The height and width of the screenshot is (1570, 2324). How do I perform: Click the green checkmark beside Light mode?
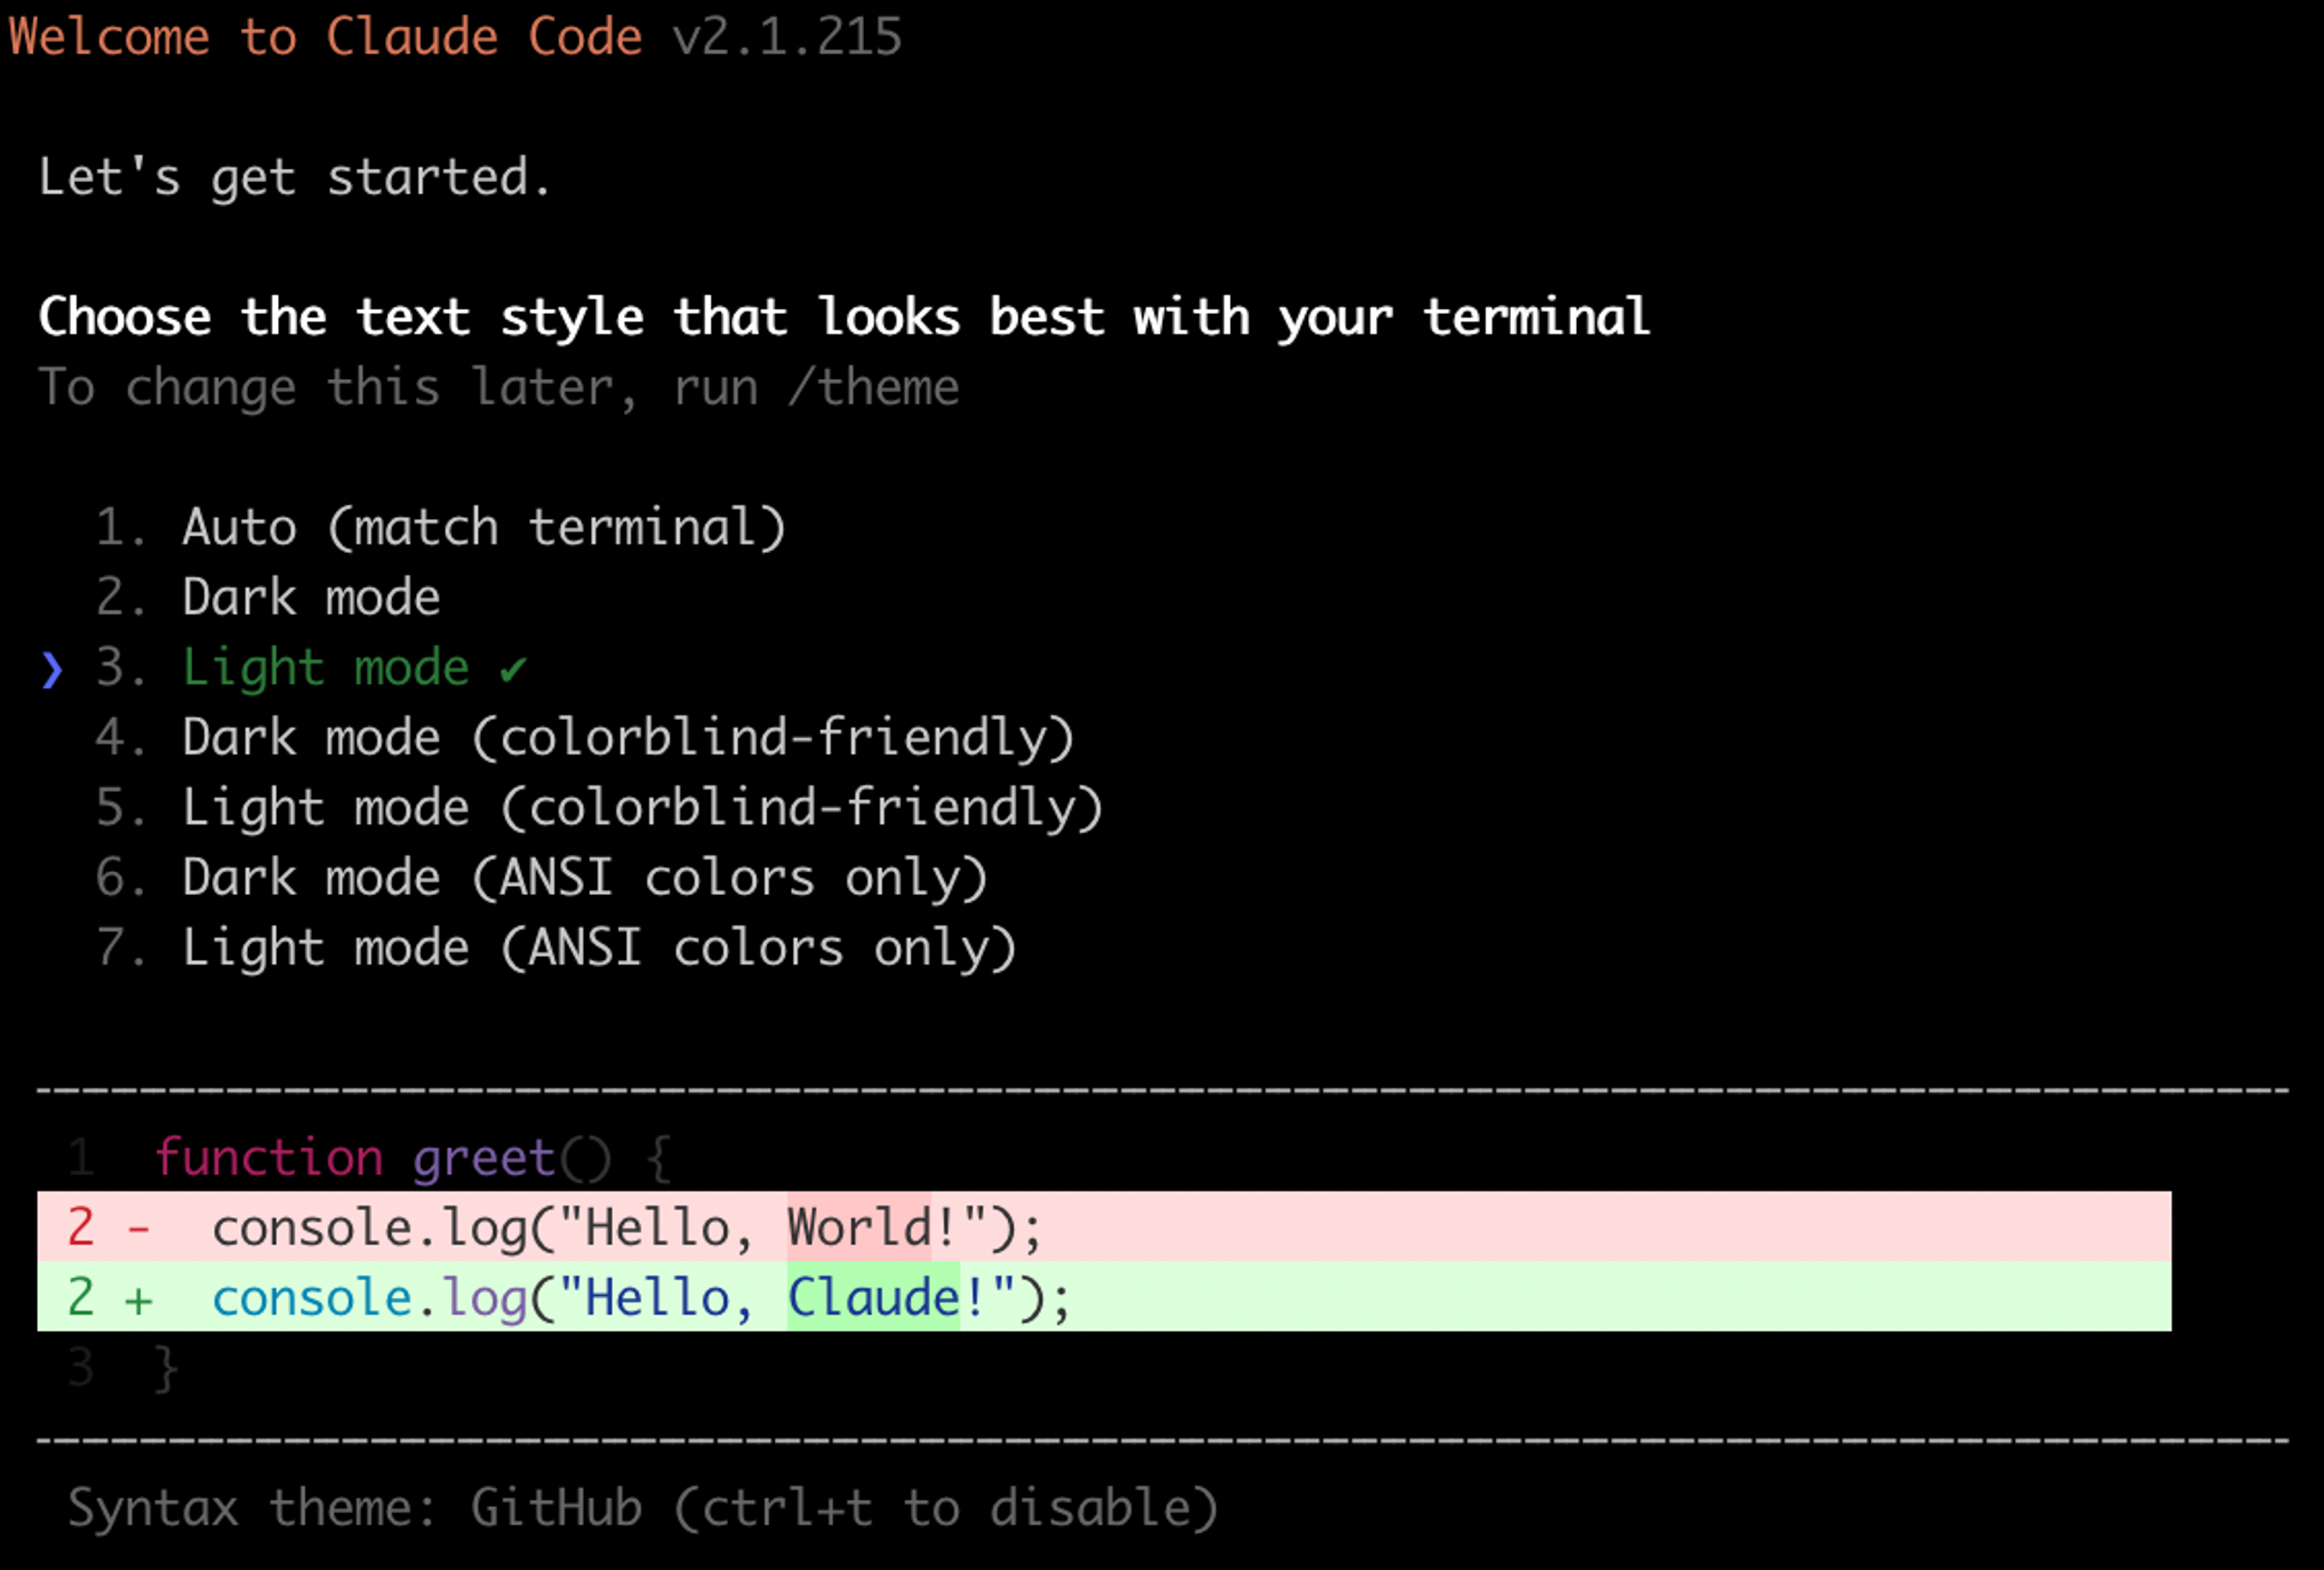tap(513, 668)
